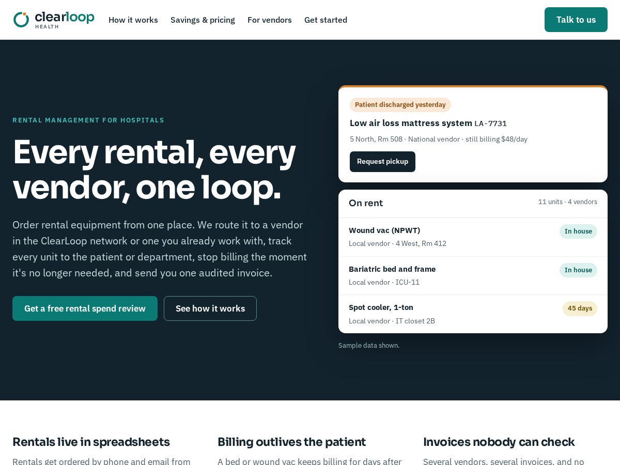Click the Talk to us button
The image size is (620, 465).
point(576,20)
